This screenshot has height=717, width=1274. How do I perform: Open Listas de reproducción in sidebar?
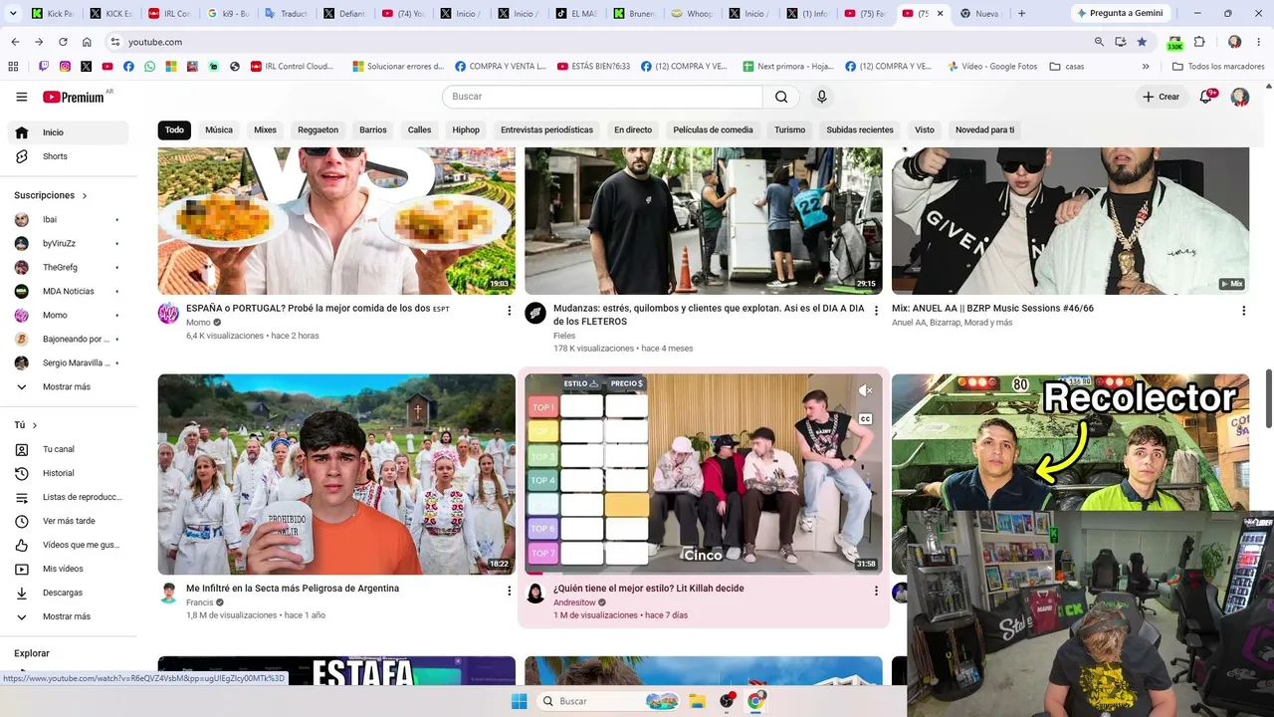(68, 497)
